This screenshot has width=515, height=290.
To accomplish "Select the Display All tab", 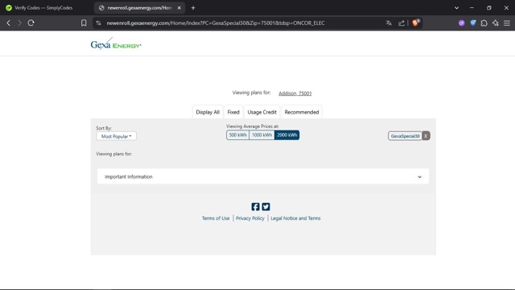I will [208, 112].
